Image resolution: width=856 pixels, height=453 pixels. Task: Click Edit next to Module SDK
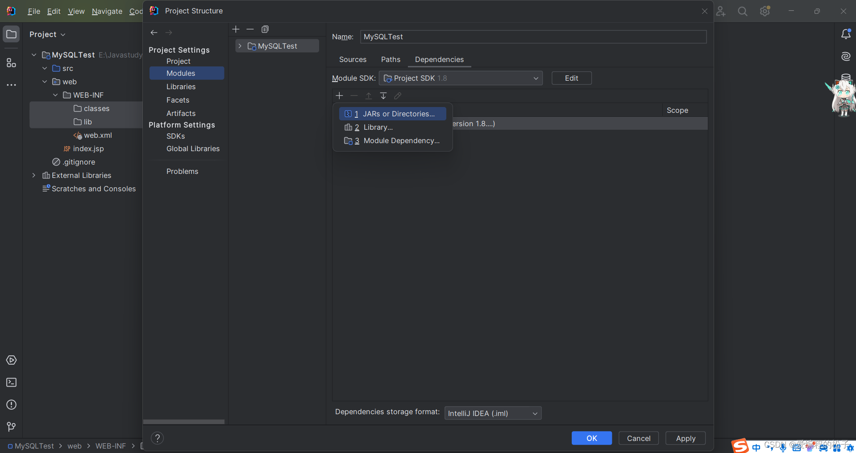pos(572,78)
